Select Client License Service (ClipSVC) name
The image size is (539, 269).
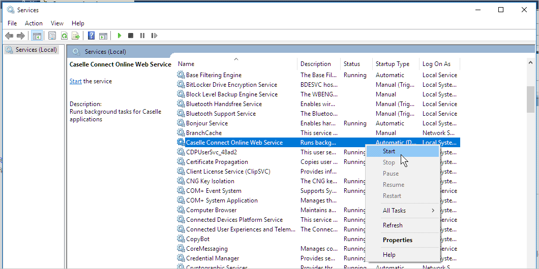[x=228, y=171]
